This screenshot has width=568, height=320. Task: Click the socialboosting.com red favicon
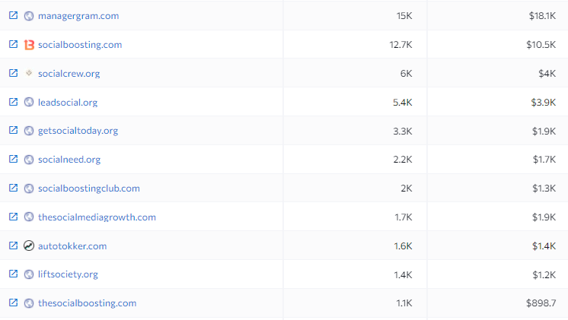29,45
